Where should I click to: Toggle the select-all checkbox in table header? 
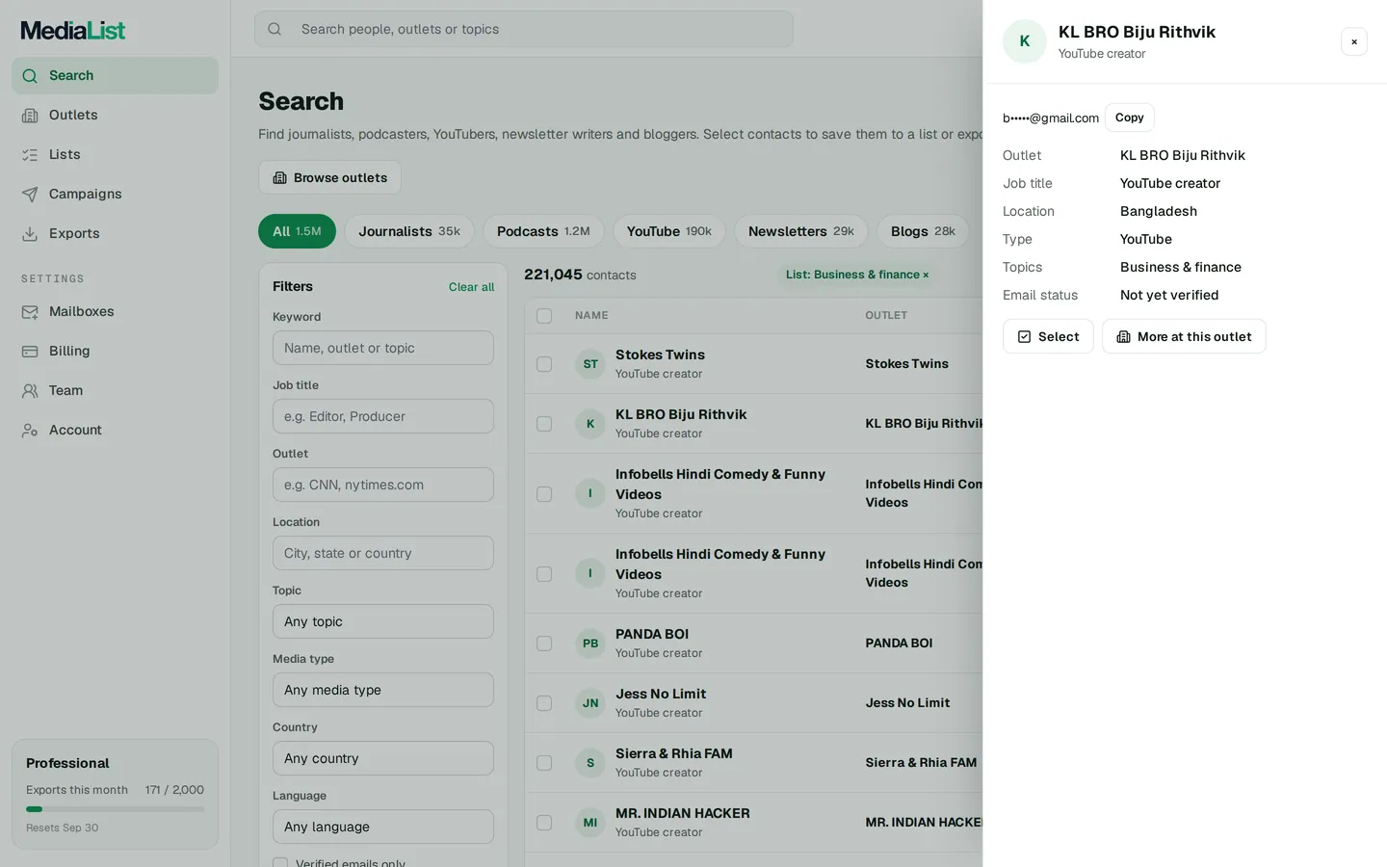point(544,316)
